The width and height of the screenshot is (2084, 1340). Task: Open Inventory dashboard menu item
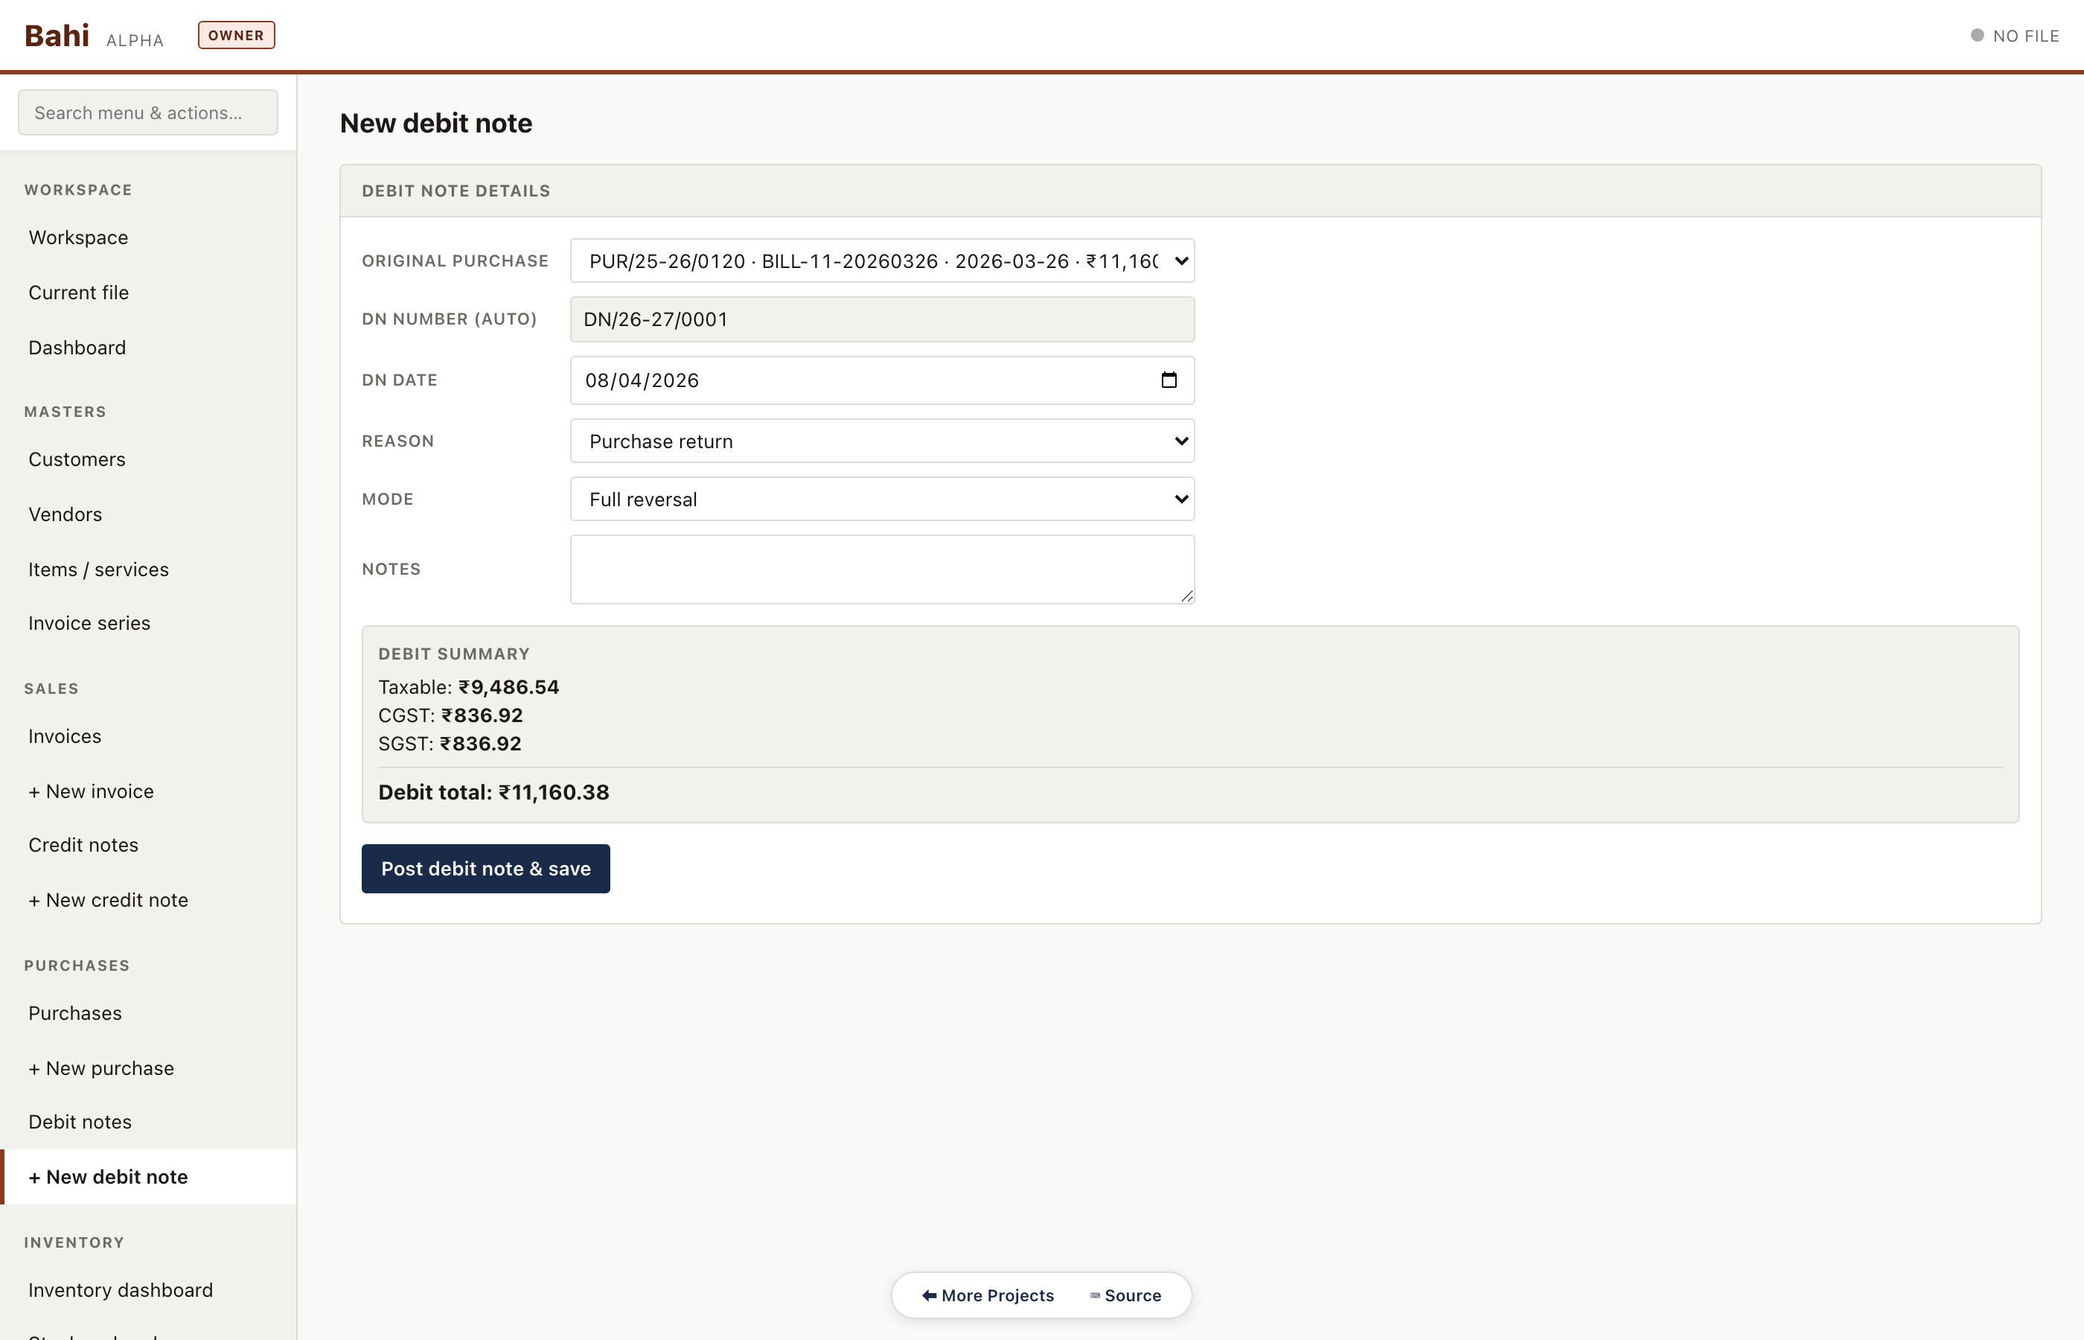120,1289
